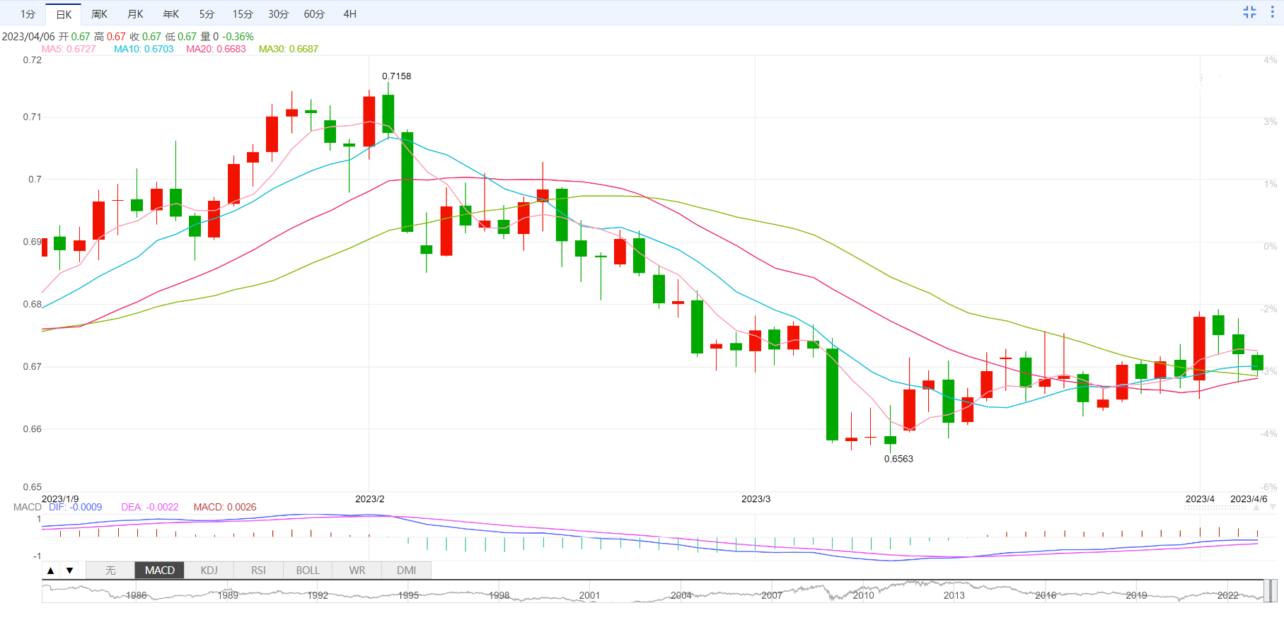Click the 0.7158 high price annotation

pyautogui.click(x=396, y=76)
